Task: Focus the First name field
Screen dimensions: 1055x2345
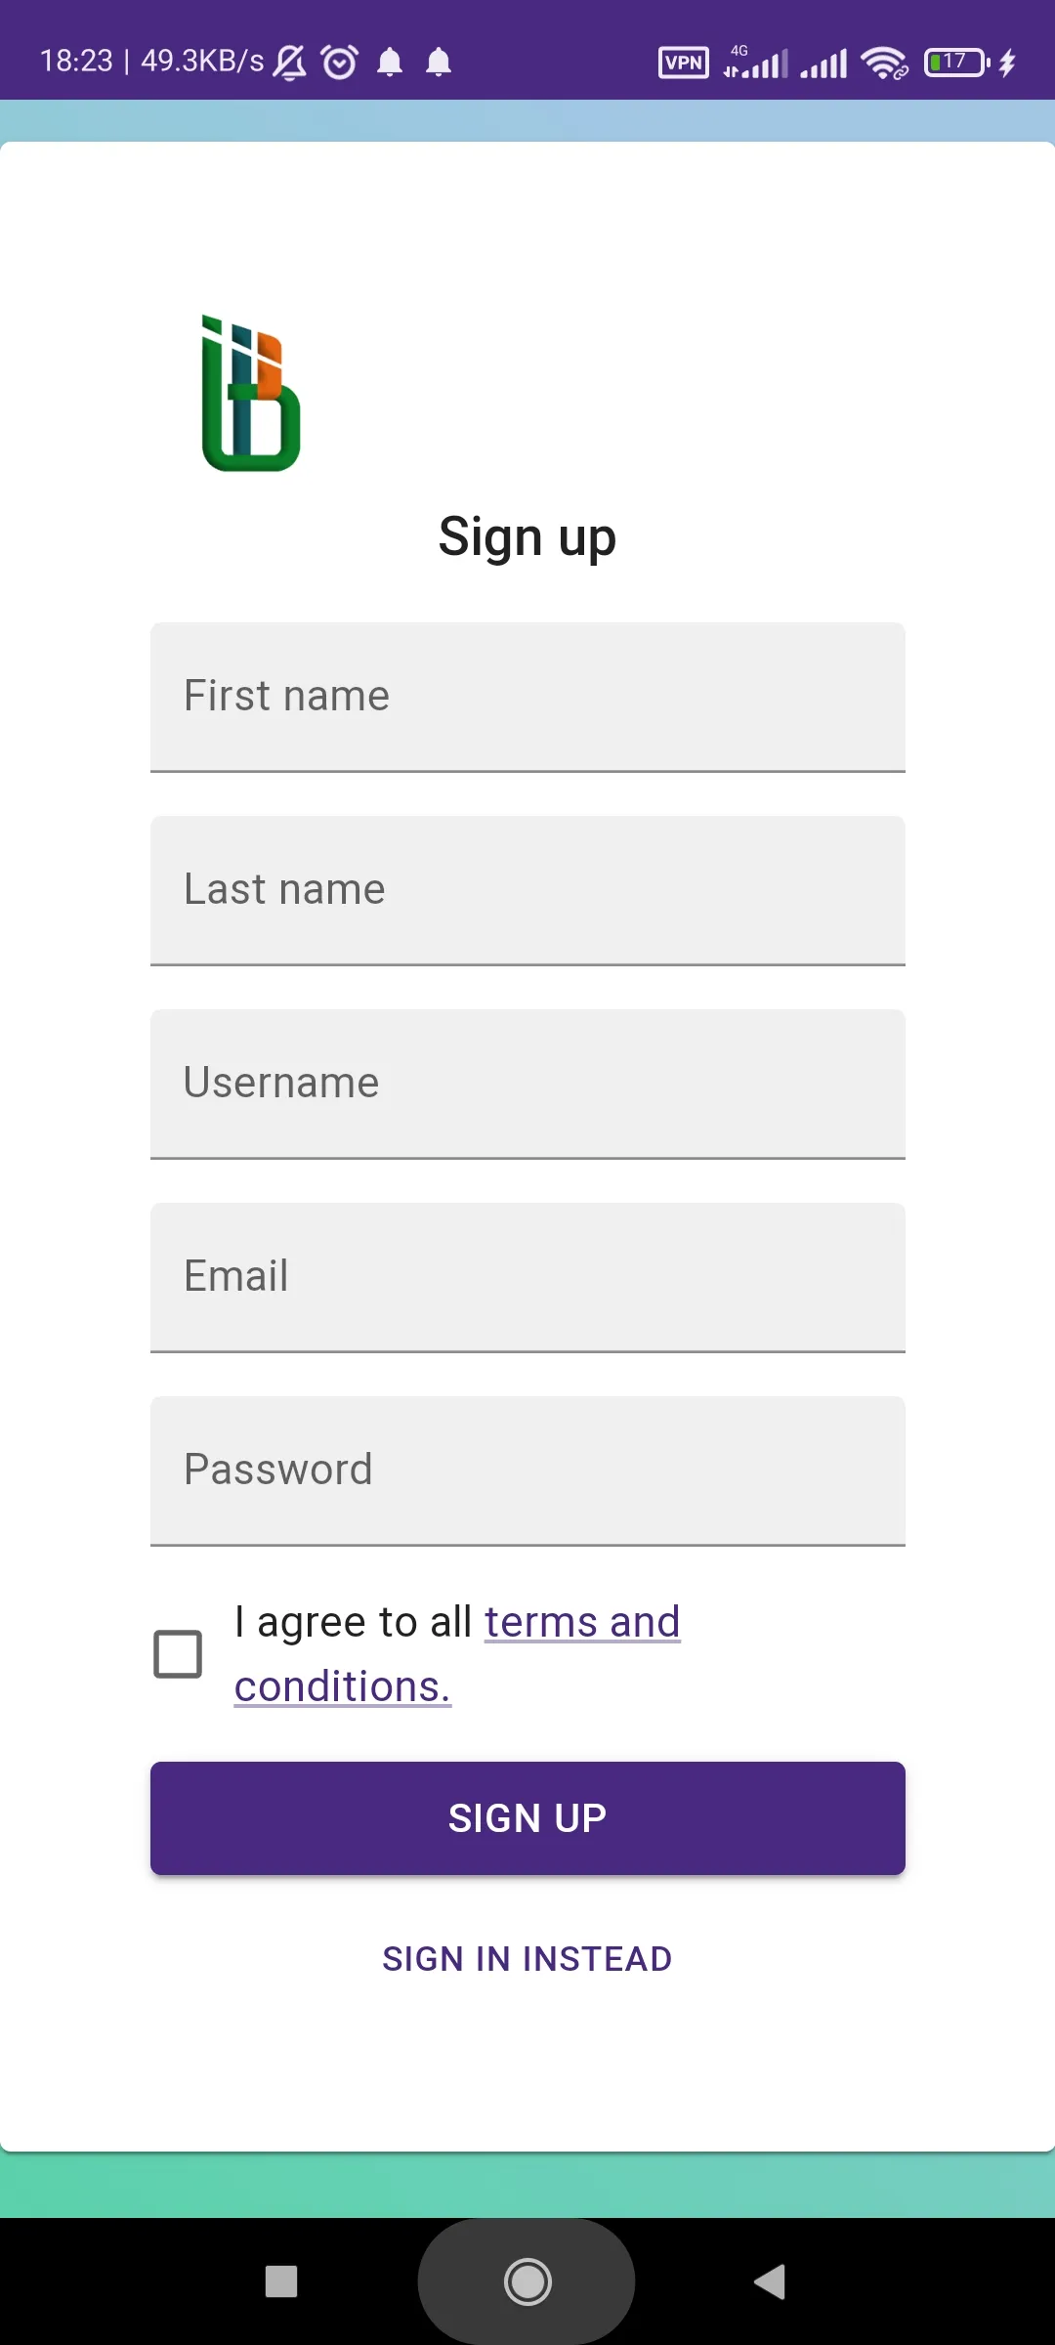Action: pyautogui.click(x=527, y=697)
